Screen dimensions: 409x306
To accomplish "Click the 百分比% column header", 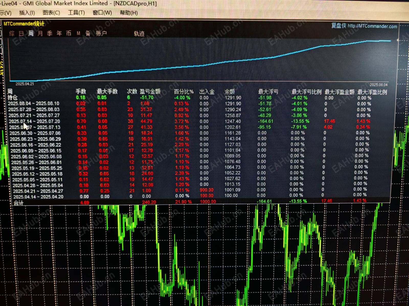I will (x=184, y=92).
